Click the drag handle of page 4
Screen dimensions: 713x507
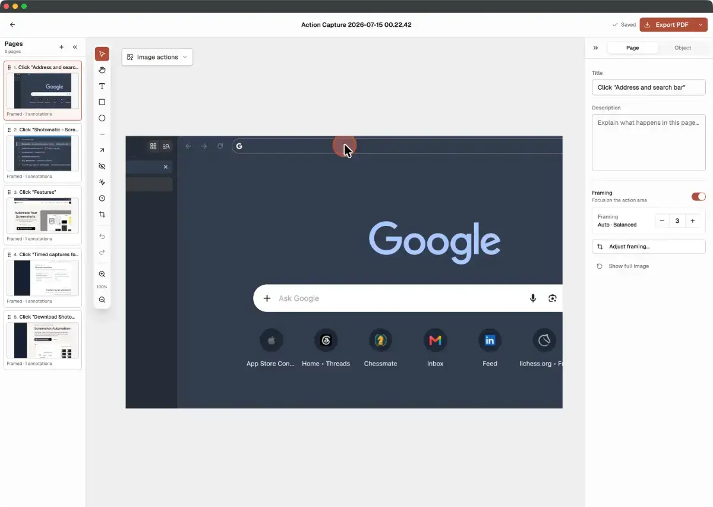[x=9, y=254]
